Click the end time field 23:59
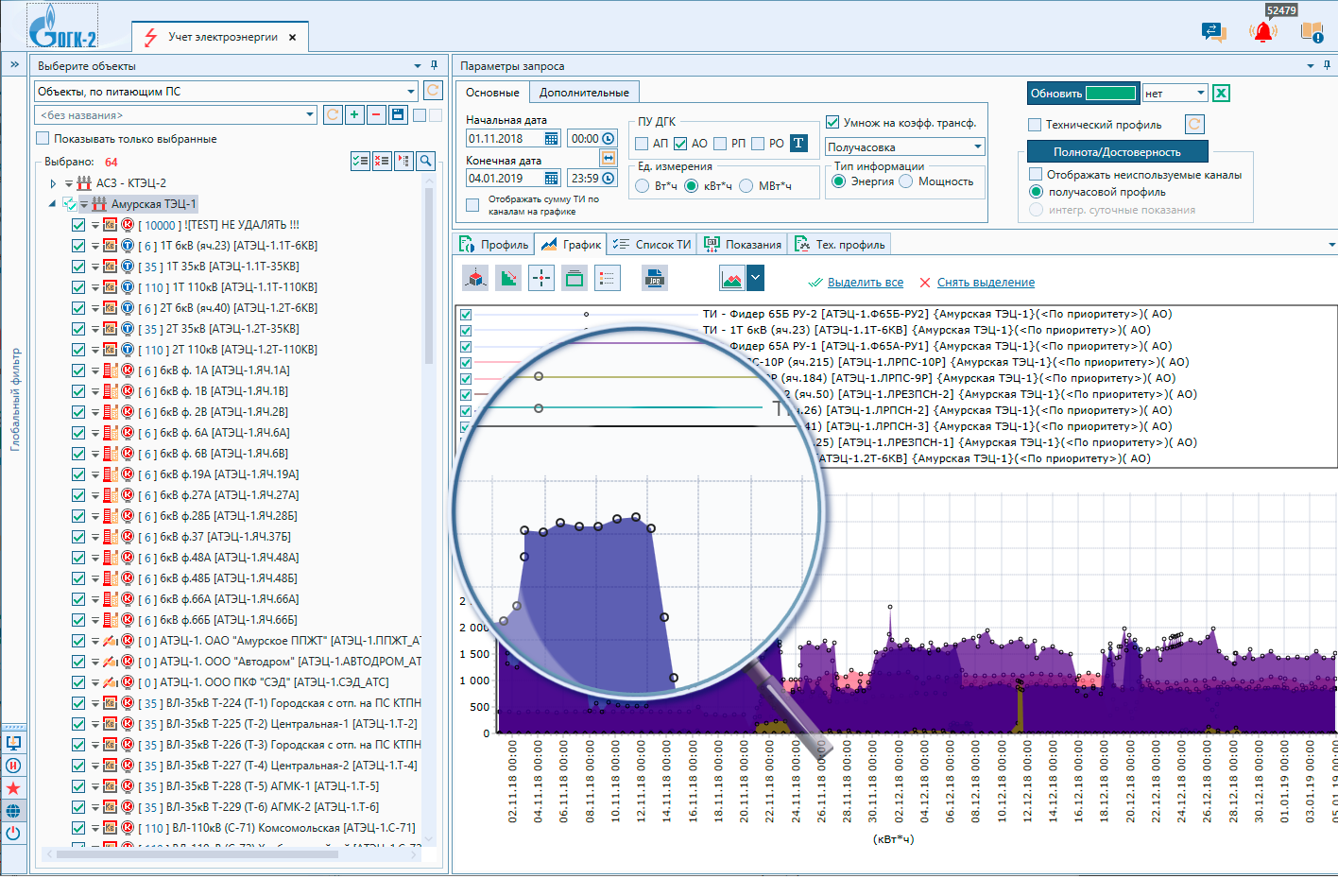 click(x=585, y=178)
